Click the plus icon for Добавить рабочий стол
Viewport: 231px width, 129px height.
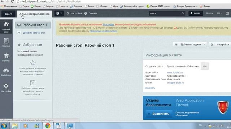coord(19,33)
